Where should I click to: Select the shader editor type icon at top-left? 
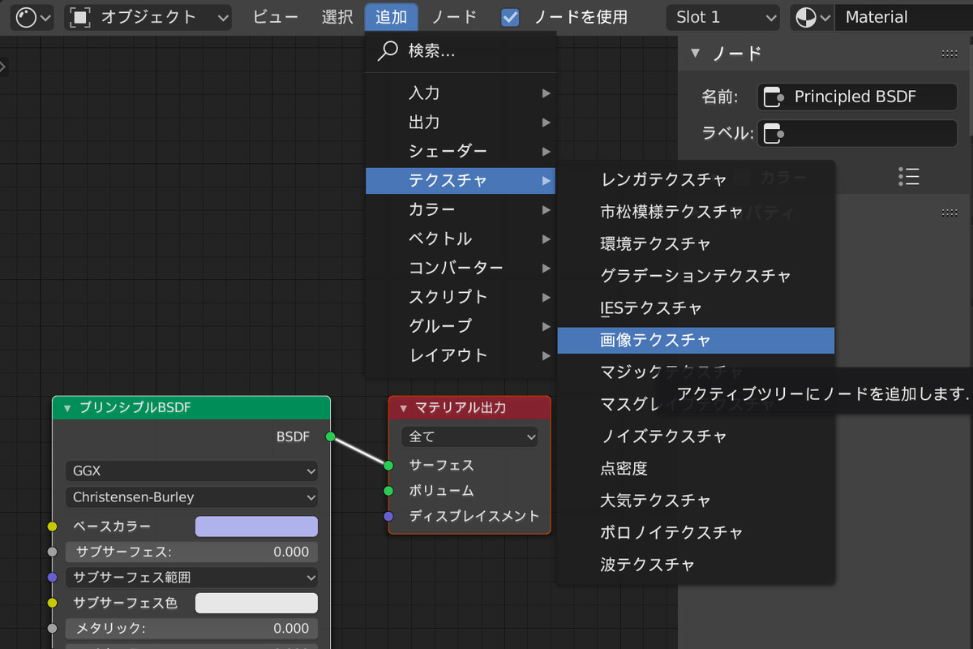coord(24,16)
